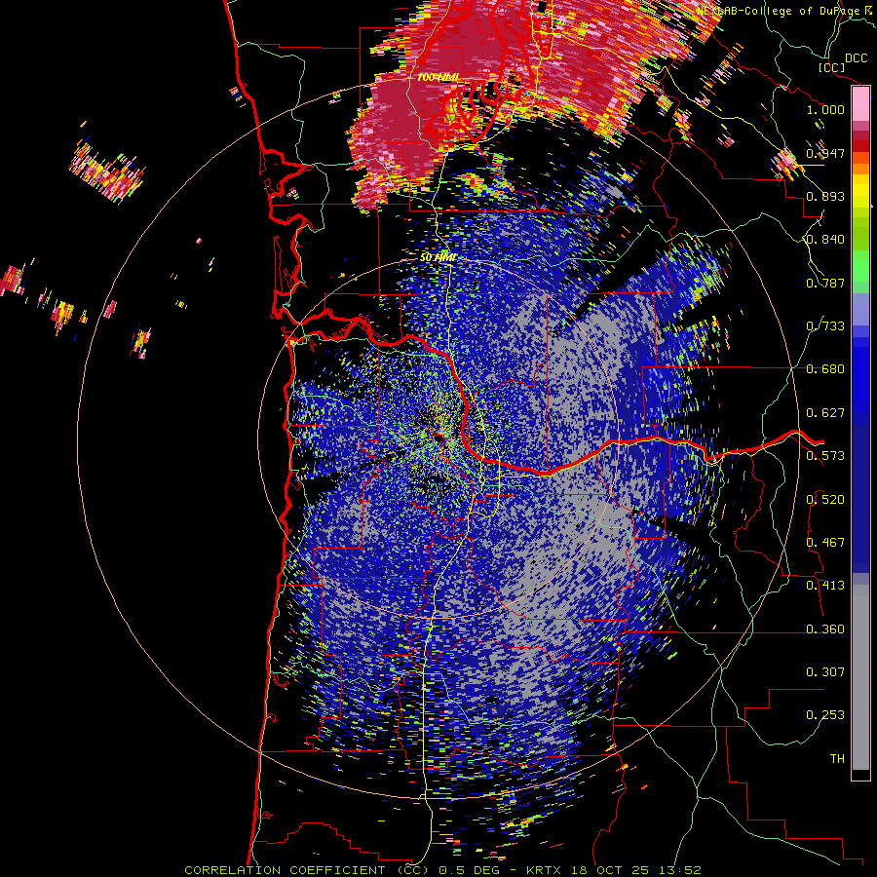Click the 0.787 color scale value
Viewport: 877px width, 877px height.
tap(825, 283)
